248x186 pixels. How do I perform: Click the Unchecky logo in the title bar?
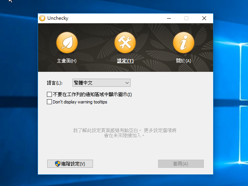[x=42, y=18]
